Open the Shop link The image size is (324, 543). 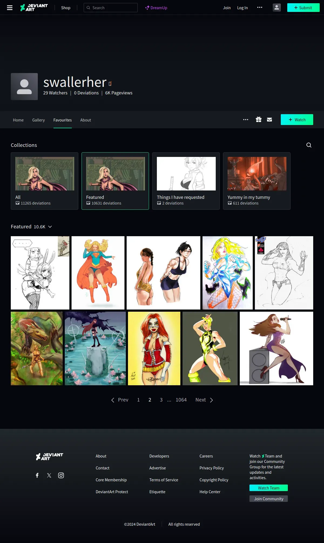[66, 8]
